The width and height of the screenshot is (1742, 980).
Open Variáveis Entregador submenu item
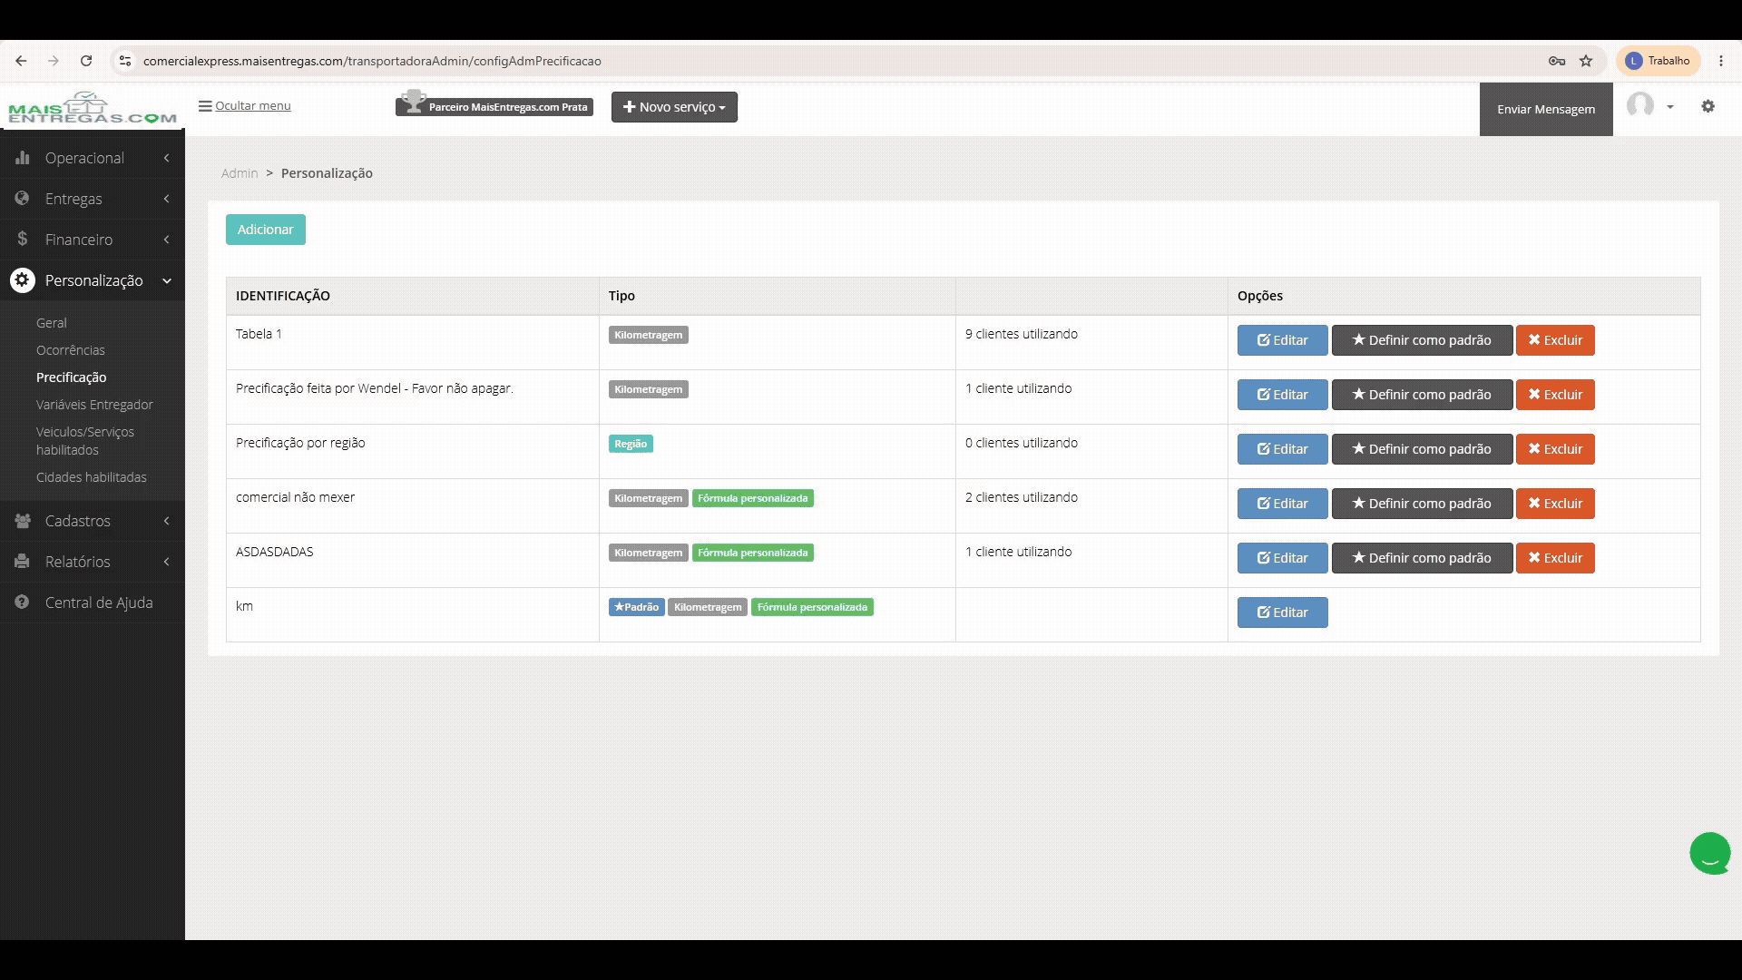pos(94,405)
